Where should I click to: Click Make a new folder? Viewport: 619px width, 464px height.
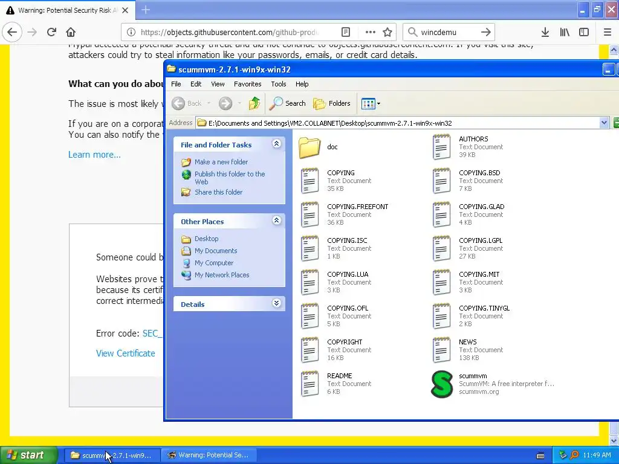click(x=221, y=162)
